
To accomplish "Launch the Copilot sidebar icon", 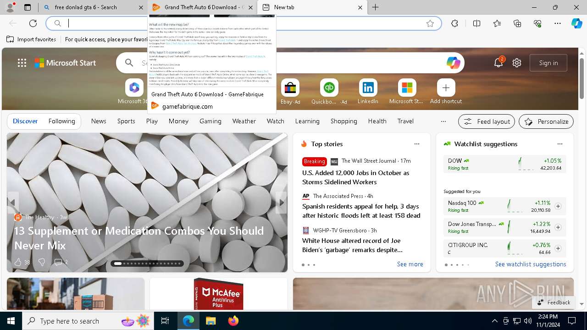I will (x=576, y=23).
